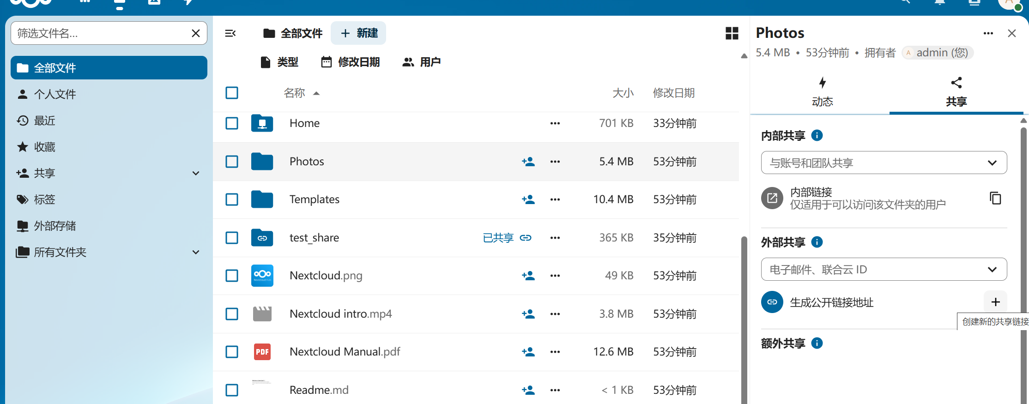Toggle the select-all files checkbox
The image size is (1029, 404).
[x=232, y=93]
